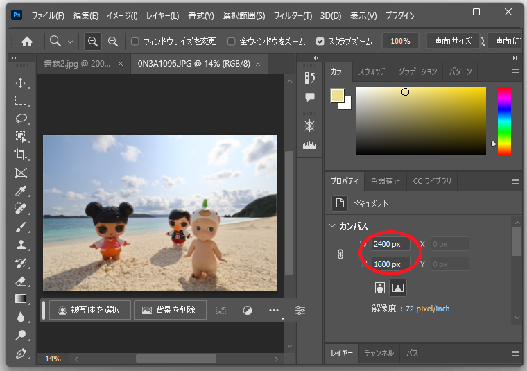Expand the left toolbar double-arrow
This screenshot has height=371, width=527.
(x=14, y=58)
